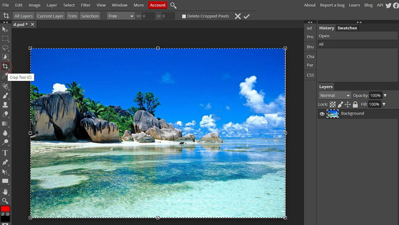Select the Type tool
This screenshot has width=399, height=225.
tap(5, 153)
